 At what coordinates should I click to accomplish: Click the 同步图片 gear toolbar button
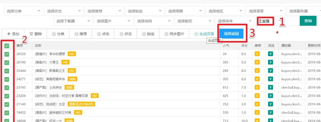(175, 34)
